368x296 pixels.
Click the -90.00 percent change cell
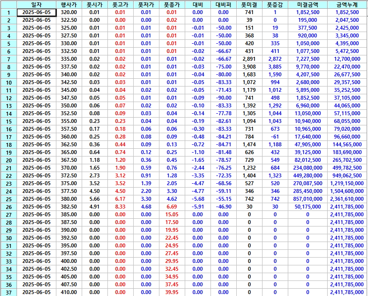click(x=224, y=98)
